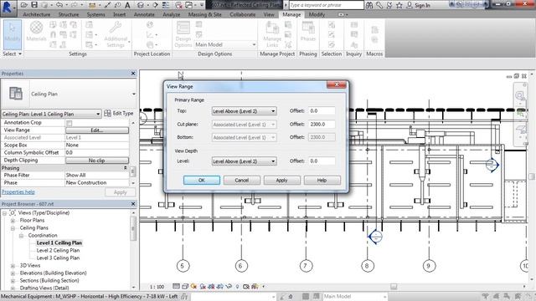Click the binoculars search icon
The width and height of the screenshot is (536, 301).
pos(369,5)
